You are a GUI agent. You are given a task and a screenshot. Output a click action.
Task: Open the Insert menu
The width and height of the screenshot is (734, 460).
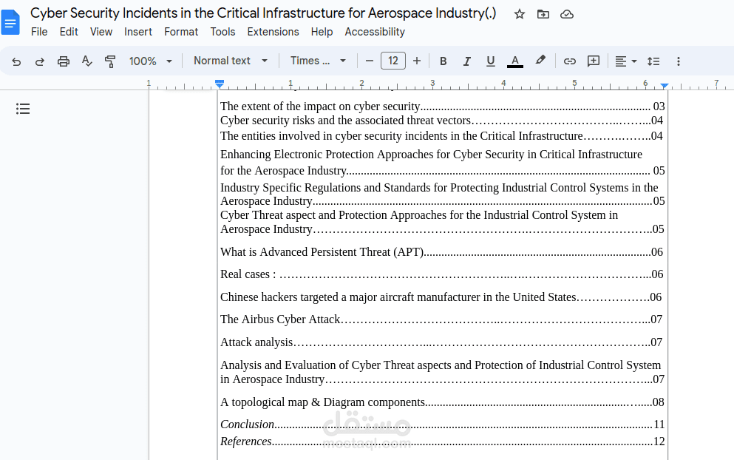click(x=138, y=32)
